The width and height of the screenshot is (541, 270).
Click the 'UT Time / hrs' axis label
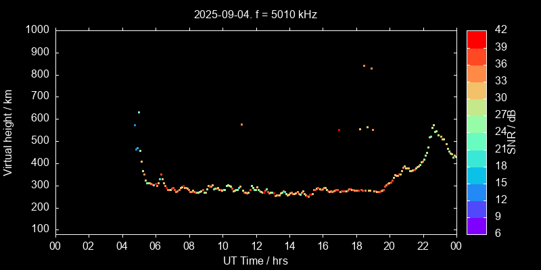click(255, 260)
